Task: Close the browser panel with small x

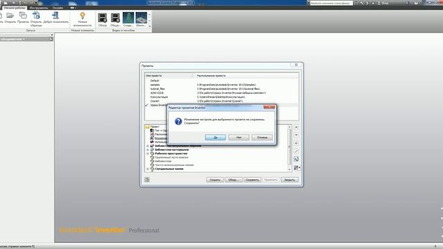Action: (x=52, y=35)
